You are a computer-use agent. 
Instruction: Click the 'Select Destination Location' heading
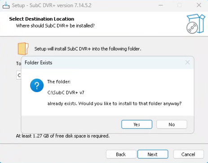tap(42, 19)
